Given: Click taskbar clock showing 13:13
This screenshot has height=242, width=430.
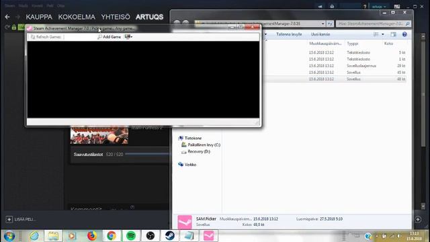Looking at the screenshot, I should (414, 236).
